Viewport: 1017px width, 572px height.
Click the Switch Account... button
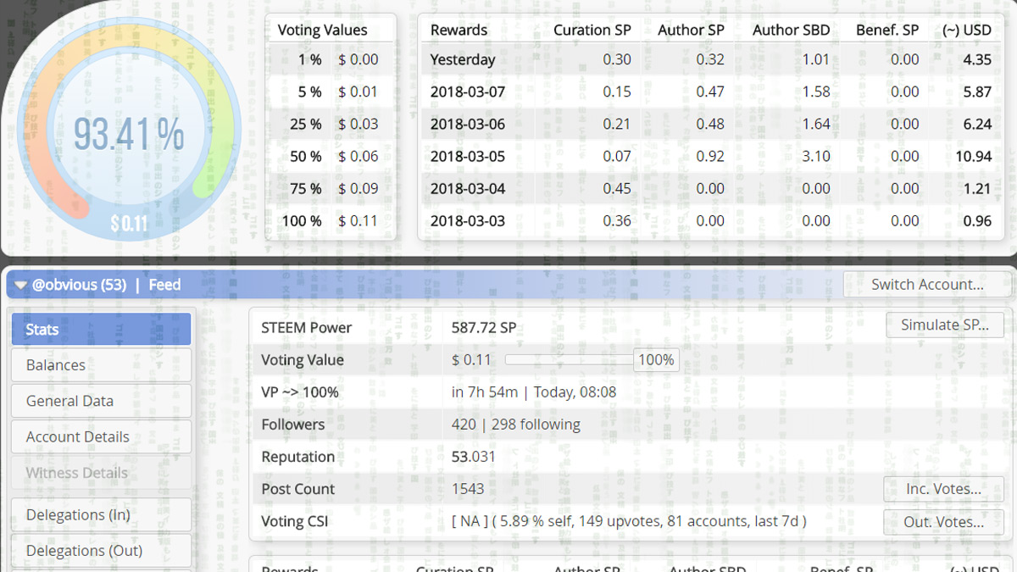(x=927, y=285)
